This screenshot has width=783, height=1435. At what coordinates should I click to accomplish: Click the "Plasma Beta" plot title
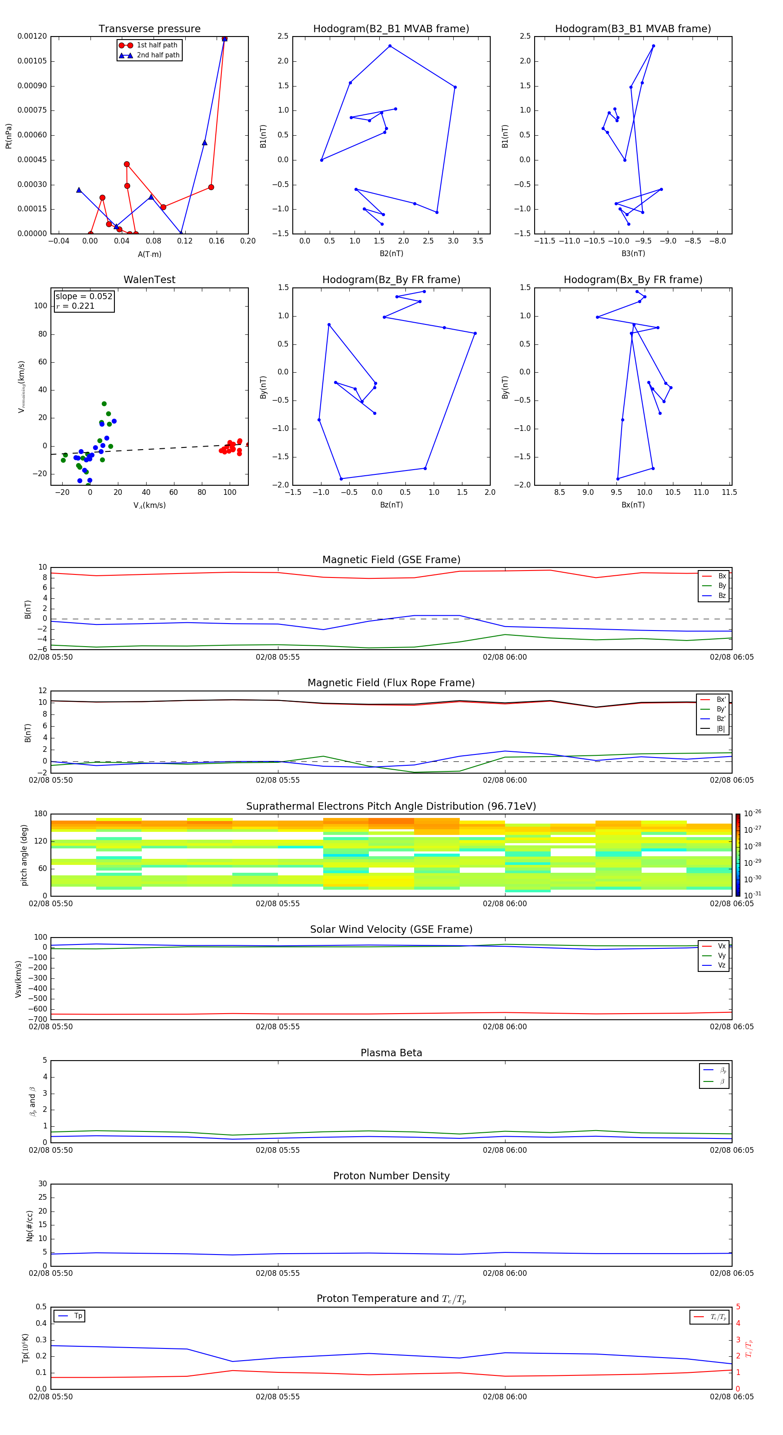click(391, 1053)
